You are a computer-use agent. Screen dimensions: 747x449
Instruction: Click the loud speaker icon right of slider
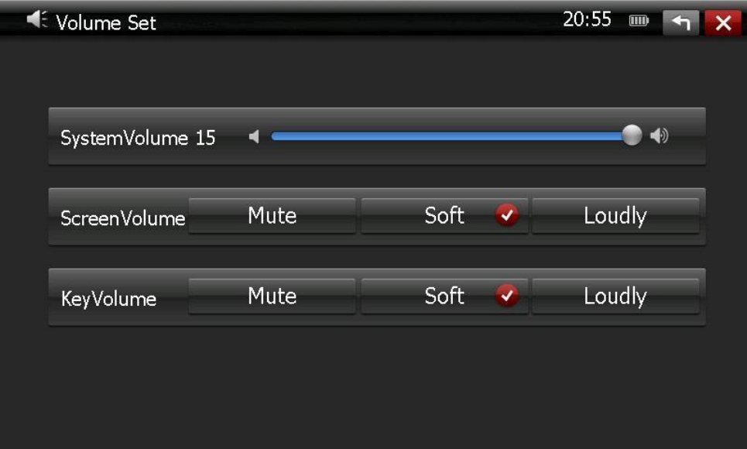[659, 137]
